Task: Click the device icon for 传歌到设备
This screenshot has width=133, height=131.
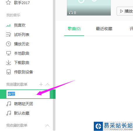Action: [8, 72]
